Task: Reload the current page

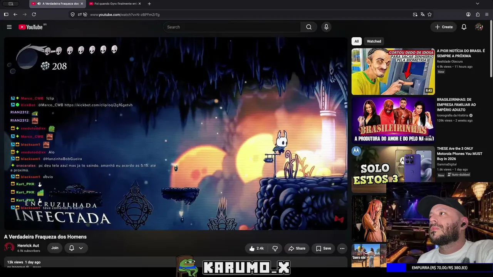Action: tap(34, 15)
